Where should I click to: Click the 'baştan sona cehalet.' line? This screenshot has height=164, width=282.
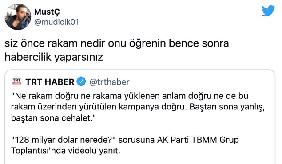[53, 118]
